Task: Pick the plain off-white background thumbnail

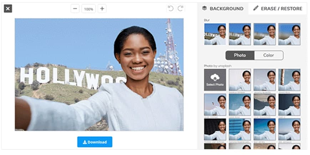Action: 240,80
